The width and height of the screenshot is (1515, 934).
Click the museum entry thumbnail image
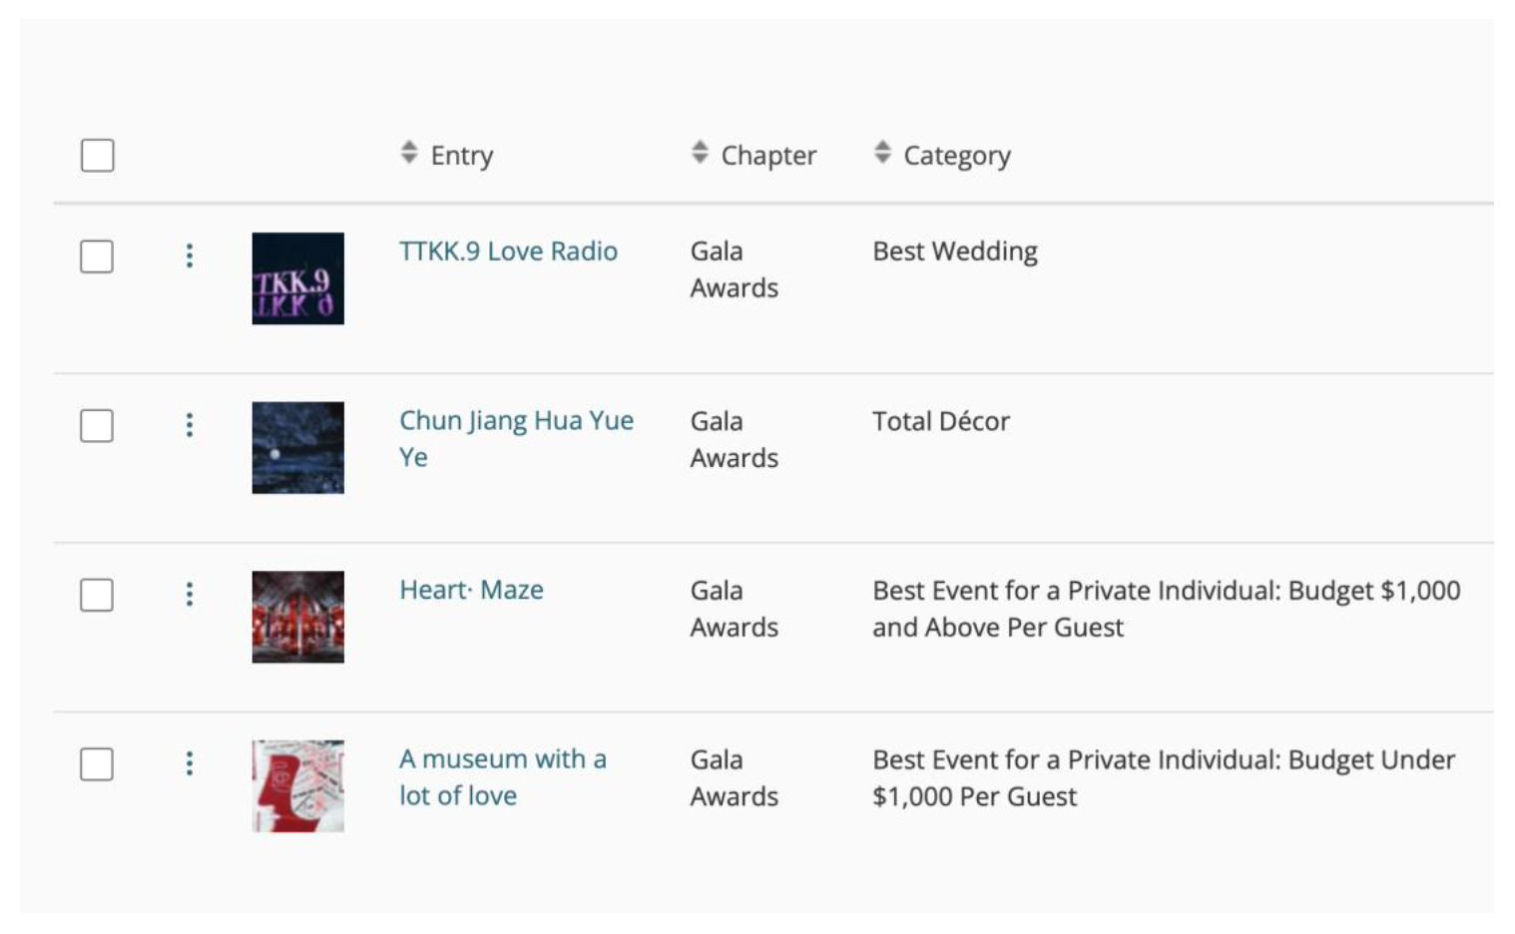point(297,786)
